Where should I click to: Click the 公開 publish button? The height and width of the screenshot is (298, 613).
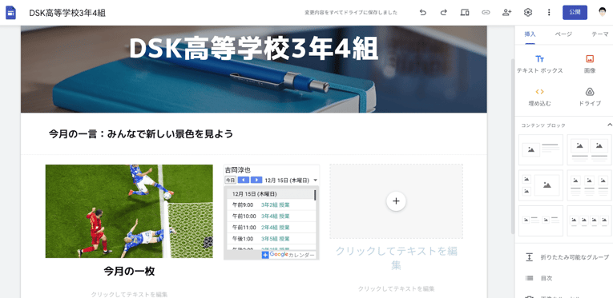point(575,13)
